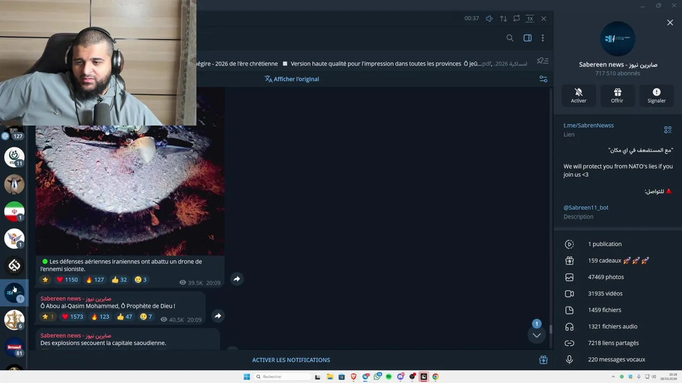Open the drone image in the message
682x383 pixels.
coord(130,190)
